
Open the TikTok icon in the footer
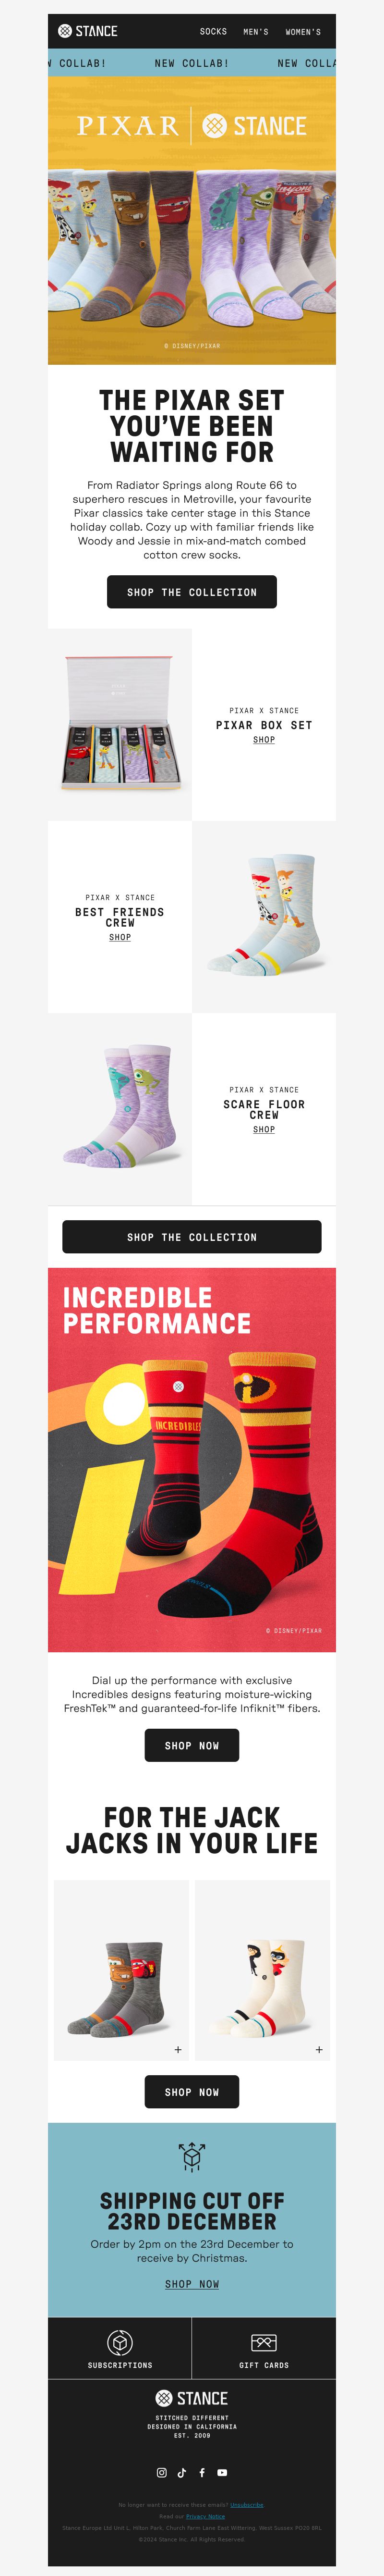(x=182, y=2473)
